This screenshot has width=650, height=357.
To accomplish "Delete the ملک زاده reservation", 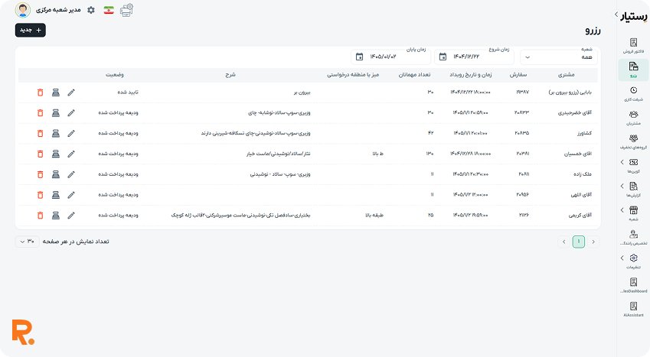I will click(x=41, y=174).
